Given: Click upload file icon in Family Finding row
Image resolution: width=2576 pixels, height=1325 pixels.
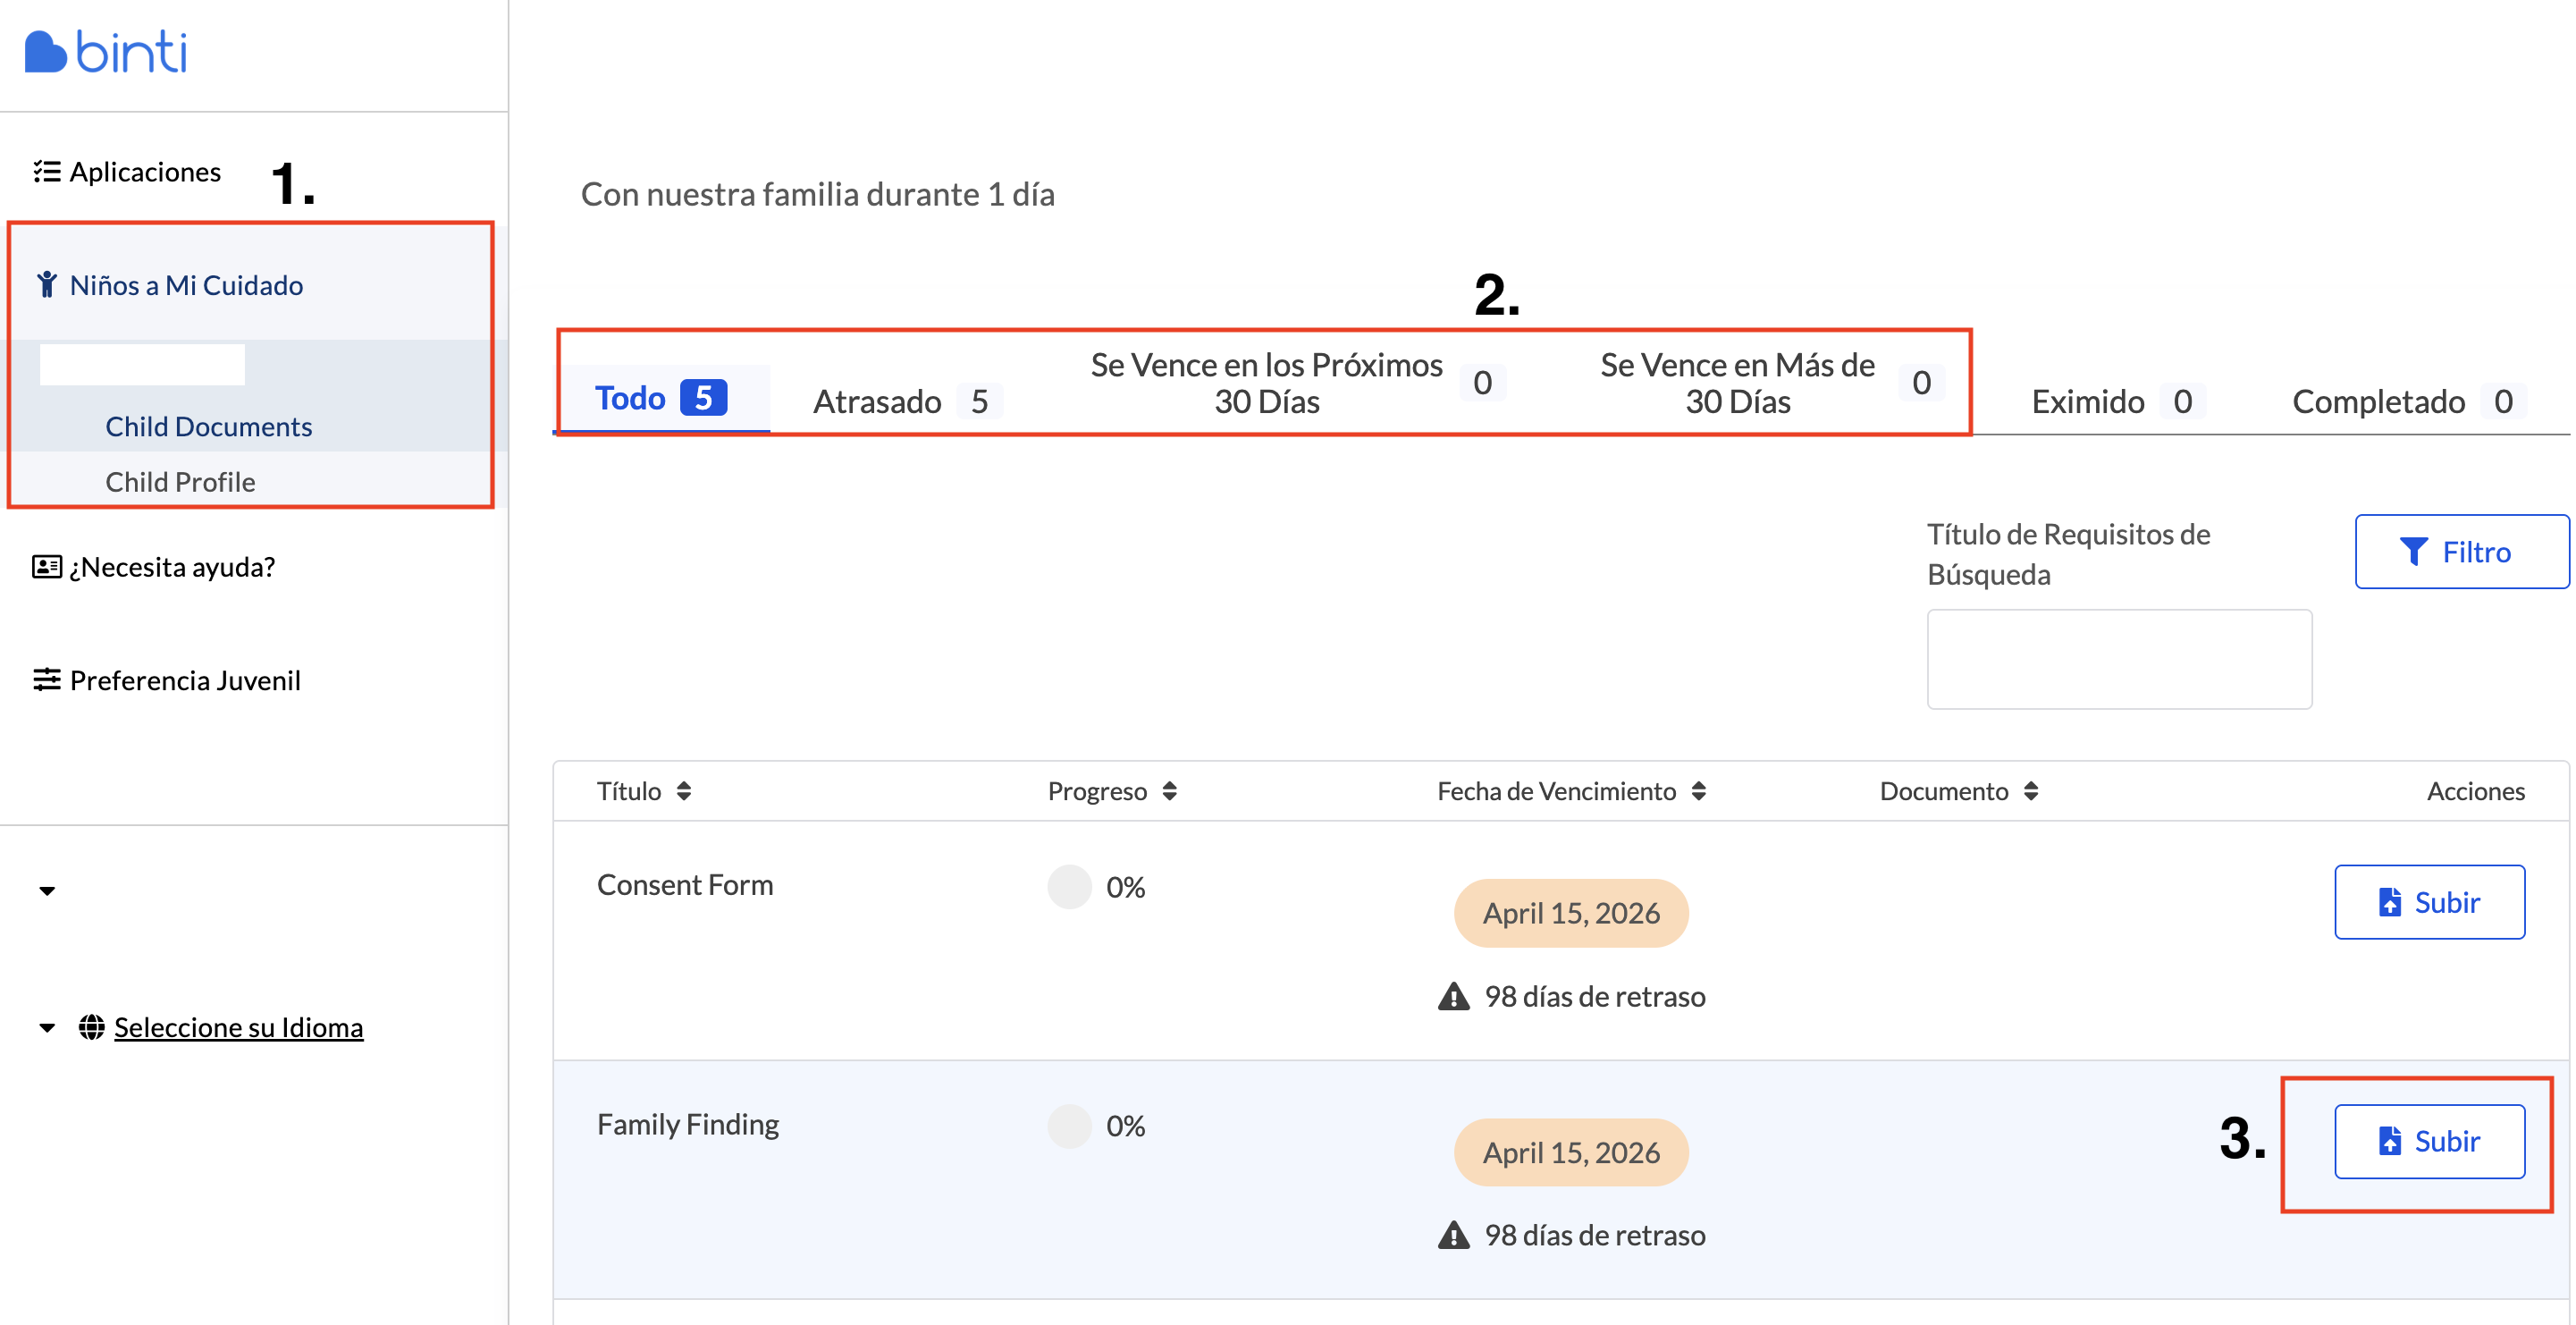Looking at the screenshot, I should (x=2389, y=1141).
